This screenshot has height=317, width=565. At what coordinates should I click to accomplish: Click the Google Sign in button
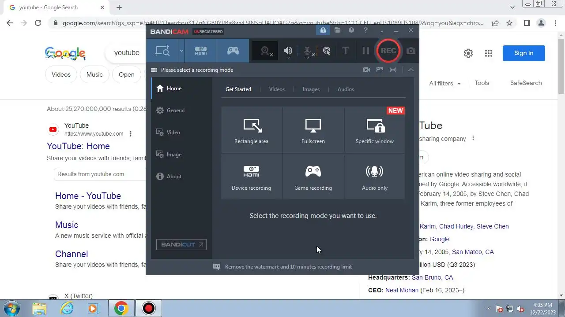point(524,53)
